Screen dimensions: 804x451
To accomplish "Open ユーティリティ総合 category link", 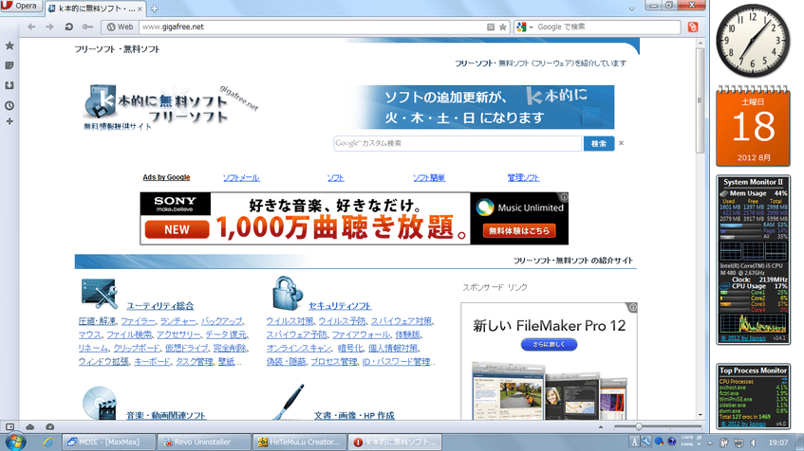I will click(160, 306).
